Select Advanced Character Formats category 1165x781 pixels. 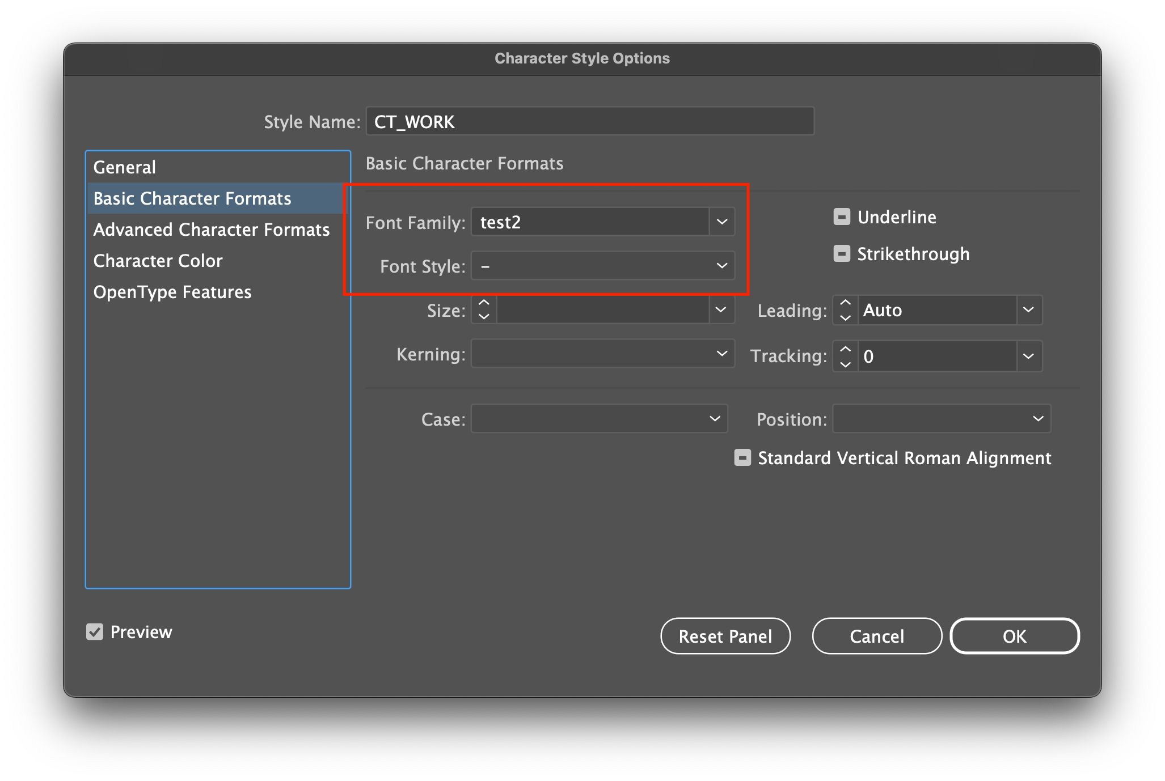tap(211, 230)
